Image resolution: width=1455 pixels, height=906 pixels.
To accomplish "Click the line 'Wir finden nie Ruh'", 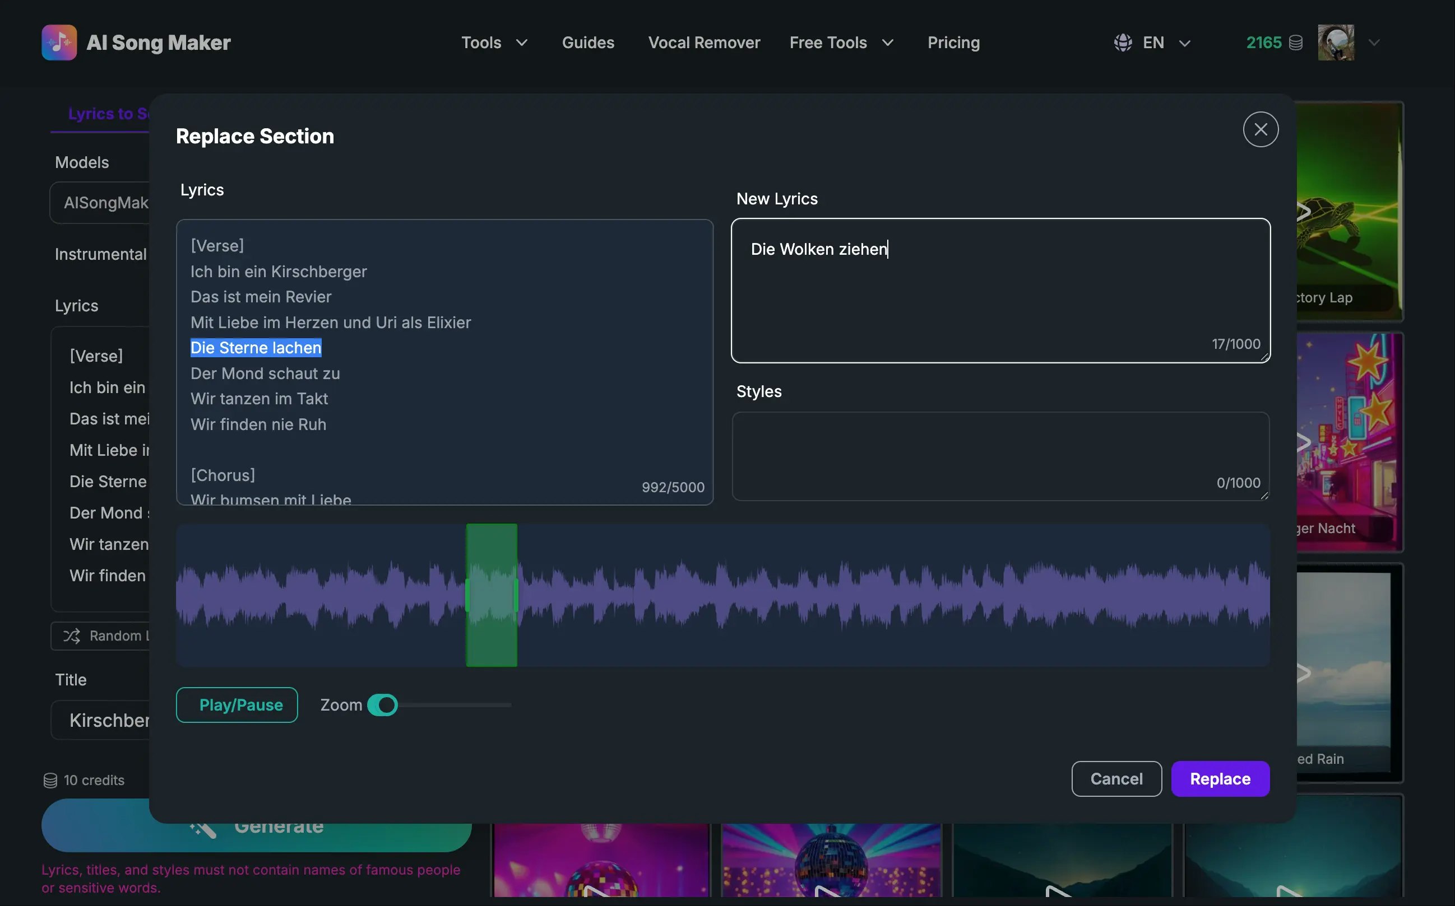I will (x=258, y=424).
